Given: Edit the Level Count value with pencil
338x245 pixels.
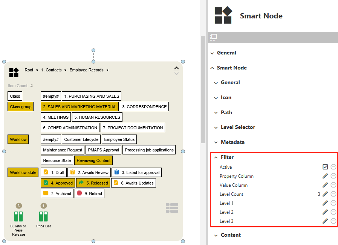Looking at the screenshot, I should pos(325,194).
